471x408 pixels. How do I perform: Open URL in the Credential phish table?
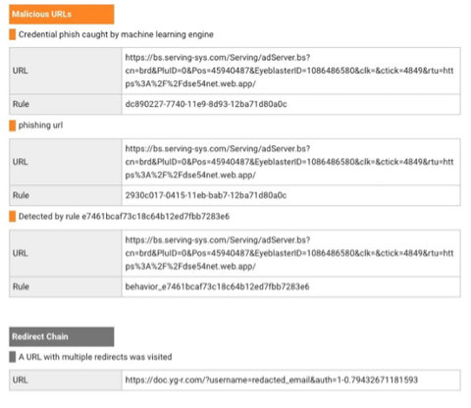tap(289, 71)
